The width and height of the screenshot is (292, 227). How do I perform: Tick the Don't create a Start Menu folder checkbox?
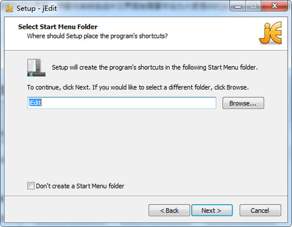point(31,186)
